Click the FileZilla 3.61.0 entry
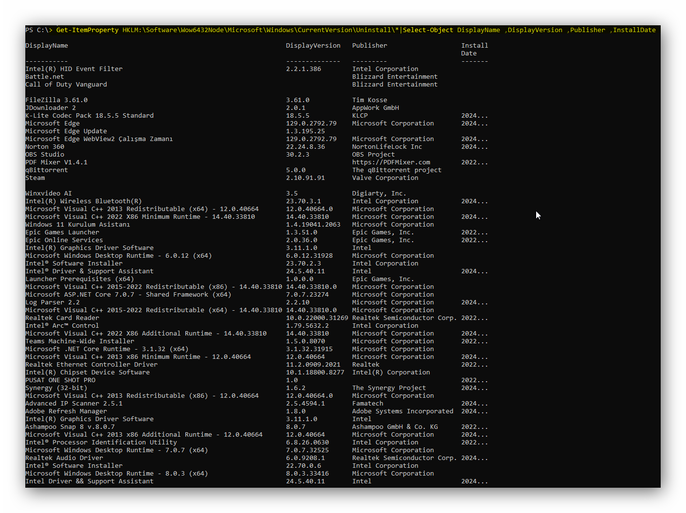Screen dimensions: 686x513 click(x=56, y=100)
